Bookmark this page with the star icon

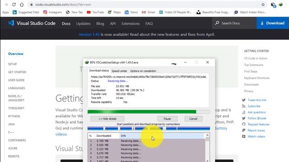tap(263, 4)
